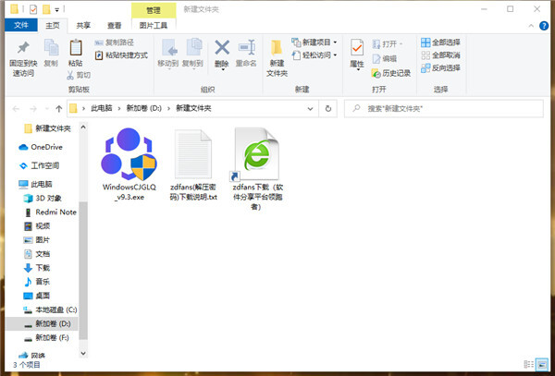Open the View (查看) ribbon tab
The image size is (555, 376).
[114, 26]
